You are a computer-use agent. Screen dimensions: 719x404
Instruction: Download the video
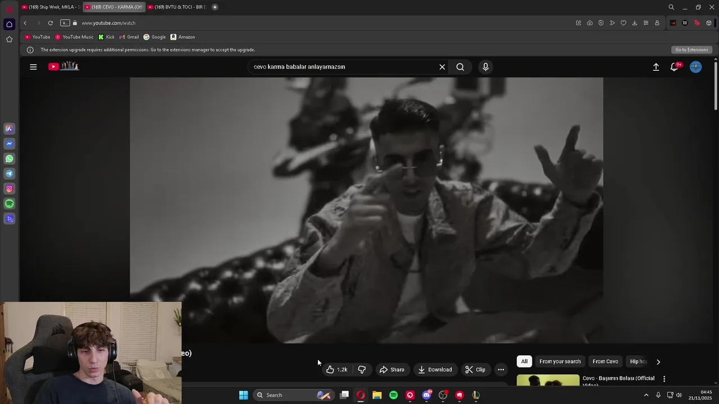(x=435, y=369)
